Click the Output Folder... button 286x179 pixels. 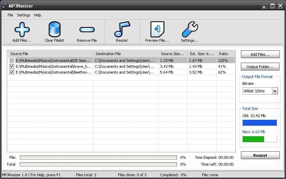(x=260, y=67)
